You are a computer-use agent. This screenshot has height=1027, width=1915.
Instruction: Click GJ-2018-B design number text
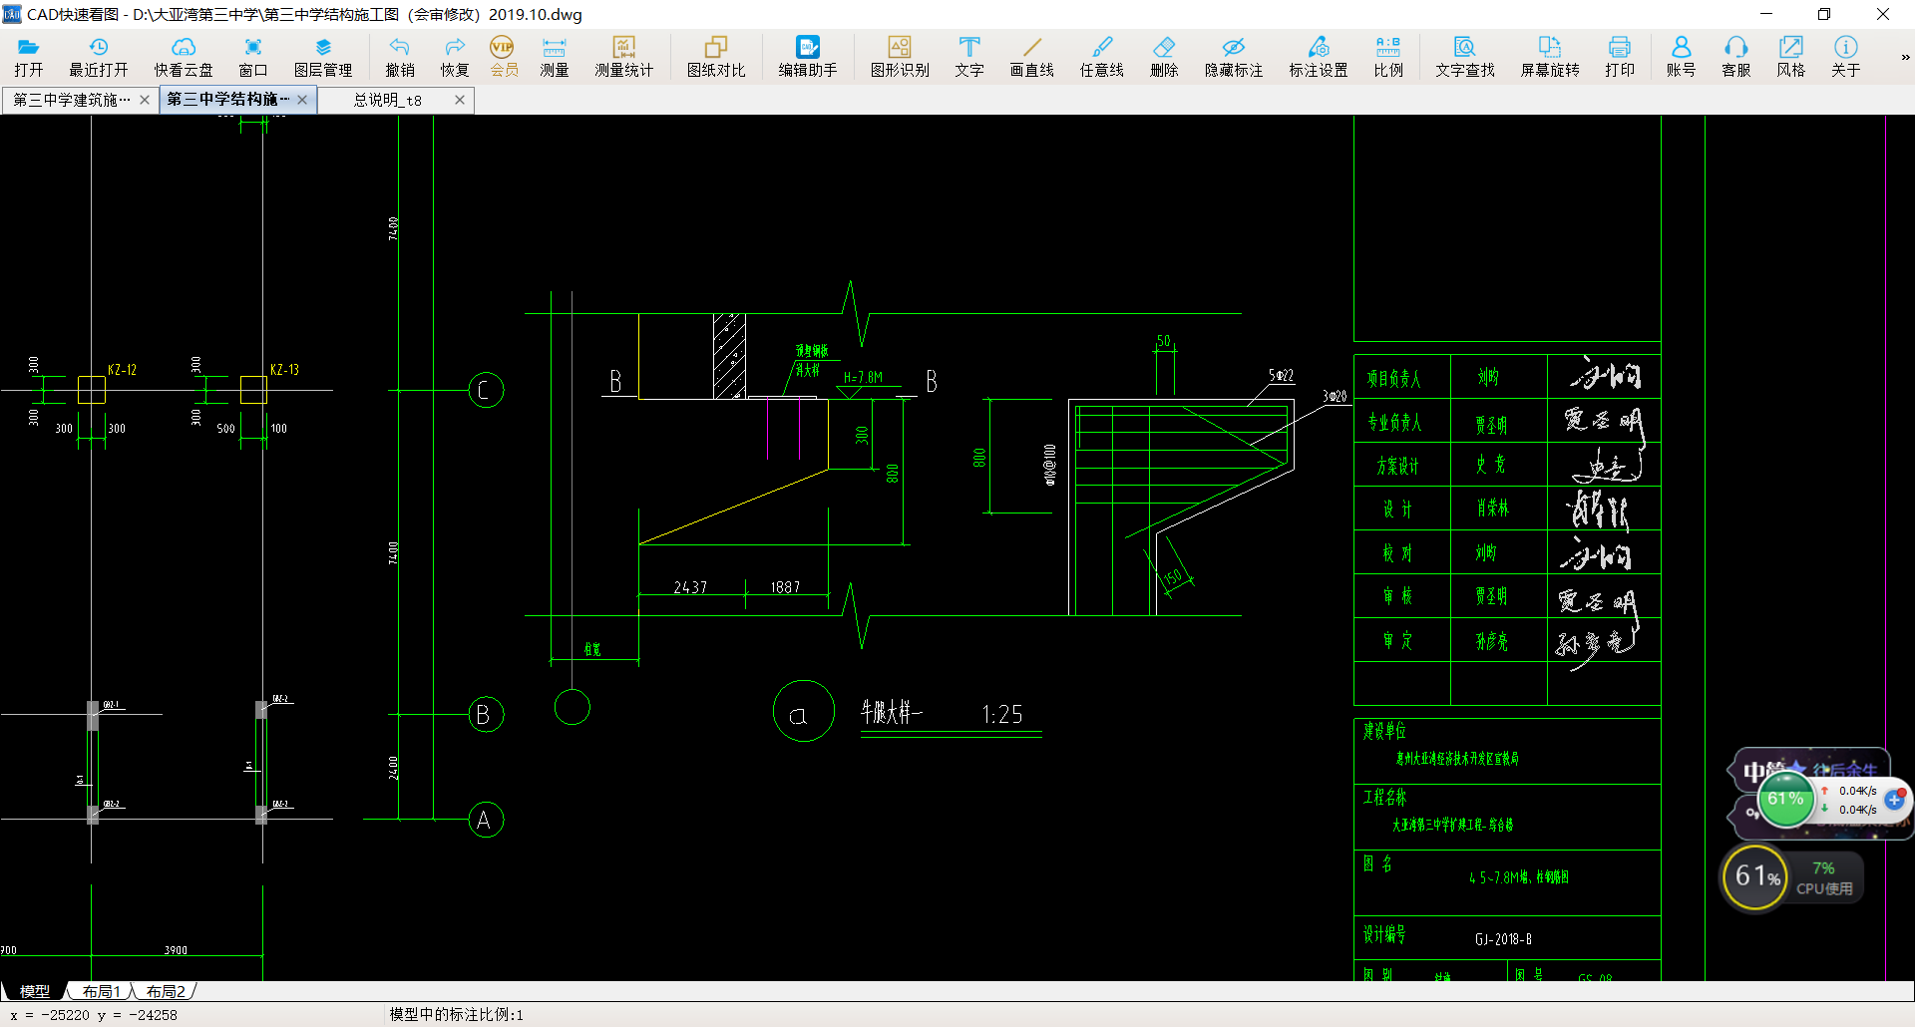[1503, 939]
